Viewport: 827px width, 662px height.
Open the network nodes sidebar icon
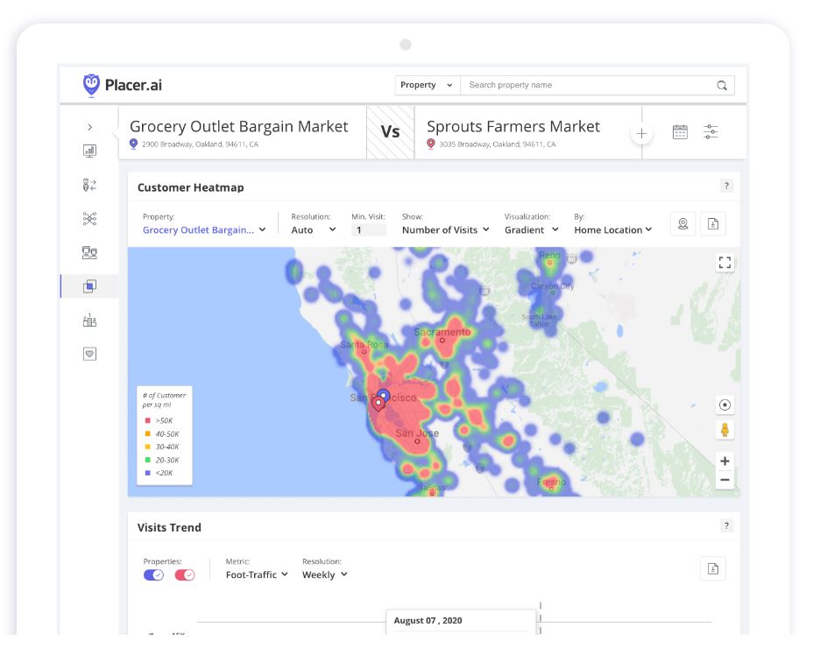click(x=89, y=219)
